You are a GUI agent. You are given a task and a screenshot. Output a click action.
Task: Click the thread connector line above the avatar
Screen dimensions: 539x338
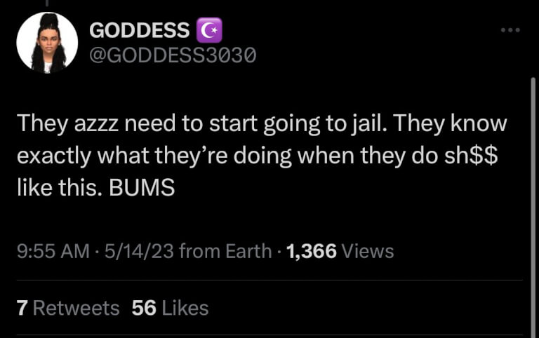tap(47, 3)
